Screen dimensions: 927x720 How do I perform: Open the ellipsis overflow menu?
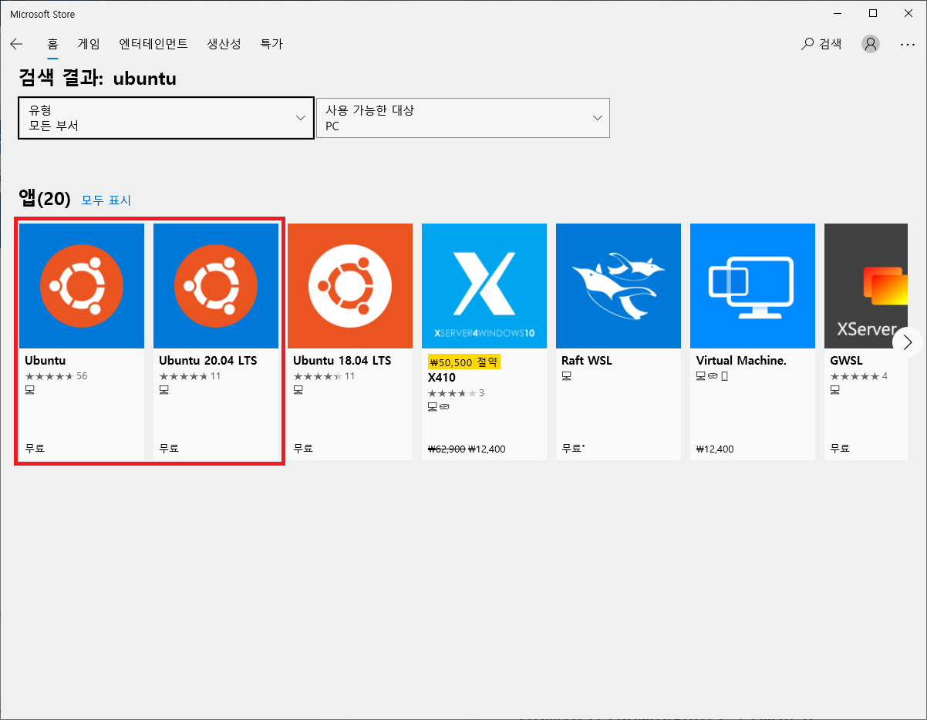tap(907, 44)
